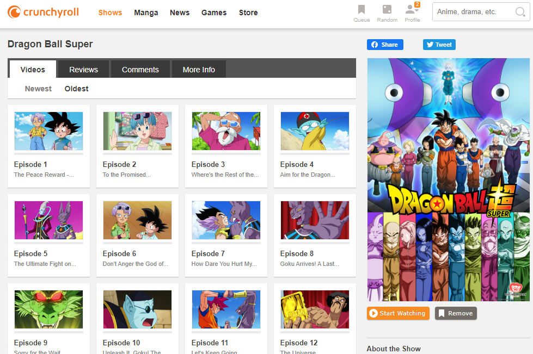Screen dimensions: 533x354
Task: Open Episode 6 thumbnail
Action: point(137,220)
